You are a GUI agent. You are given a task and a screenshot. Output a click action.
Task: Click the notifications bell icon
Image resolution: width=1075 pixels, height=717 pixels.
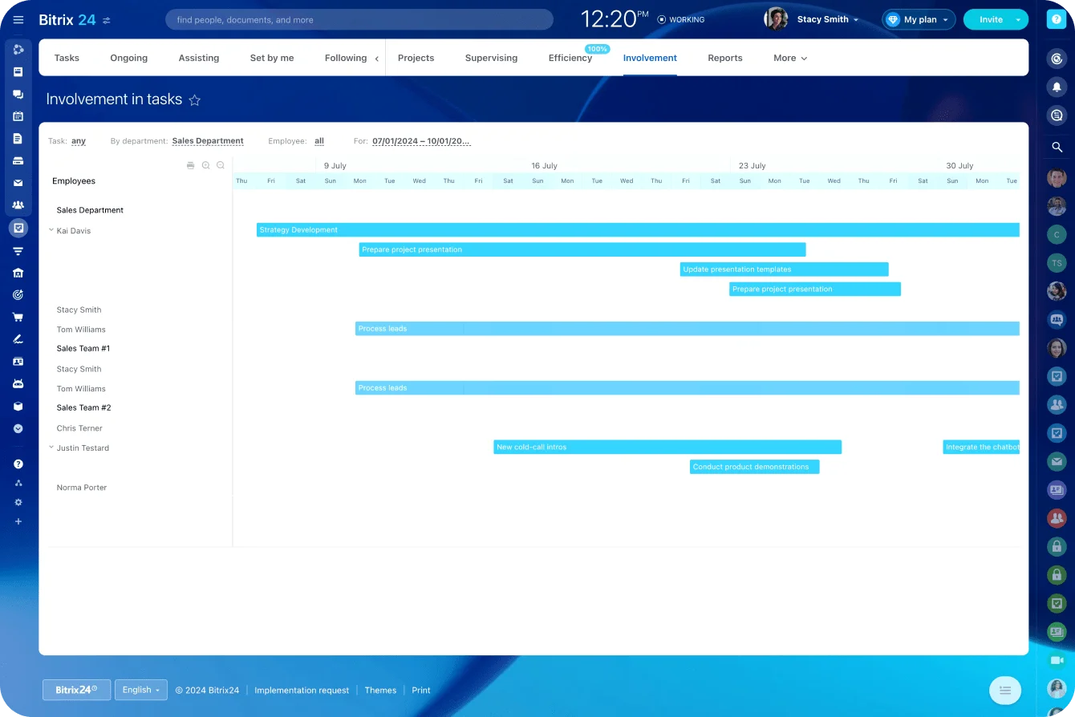coord(1057,87)
